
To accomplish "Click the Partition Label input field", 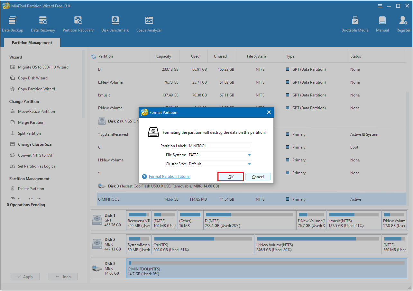I will coord(220,146).
